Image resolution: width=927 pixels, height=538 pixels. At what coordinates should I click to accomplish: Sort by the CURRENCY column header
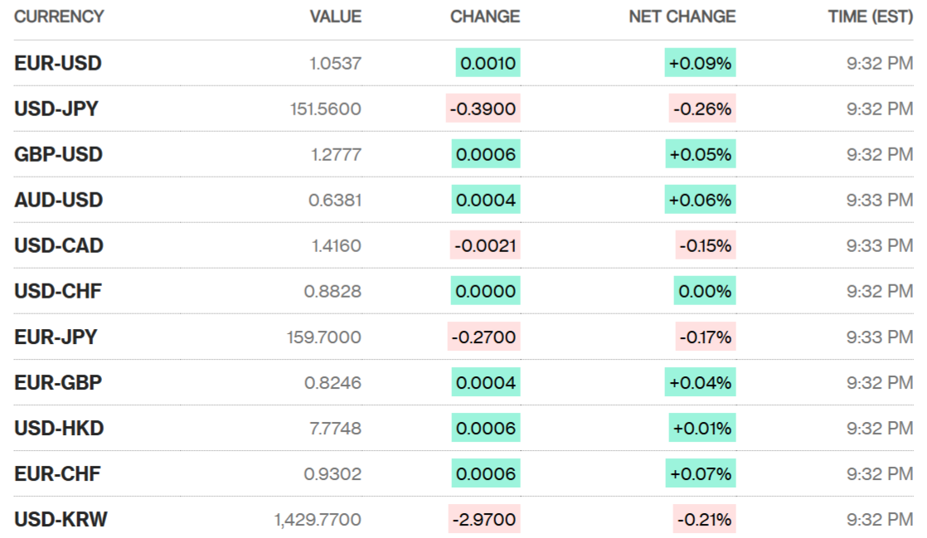[x=59, y=17]
